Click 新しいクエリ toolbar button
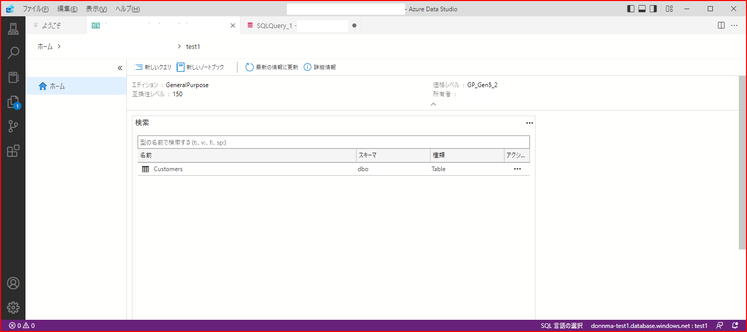The height and width of the screenshot is (332, 747). click(x=153, y=67)
